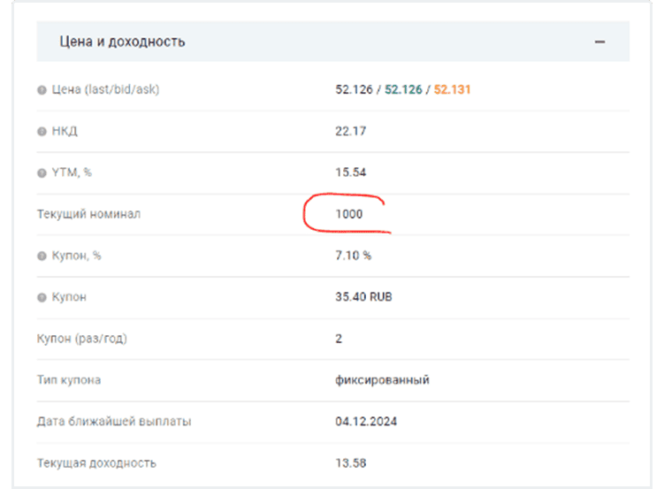Click the circled nominal value 1000
664x489 pixels.
[348, 214]
